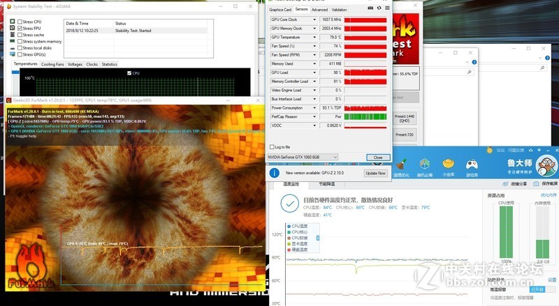Open the GPU-Z hamburger menu icon
The image size is (559, 306).
[x=387, y=9]
